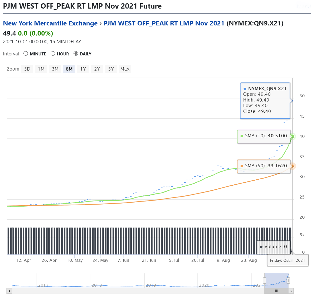Image resolution: width=311 pixels, height=295 pixels.
Task: Choose the 6M zoom range
Action: [69, 69]
